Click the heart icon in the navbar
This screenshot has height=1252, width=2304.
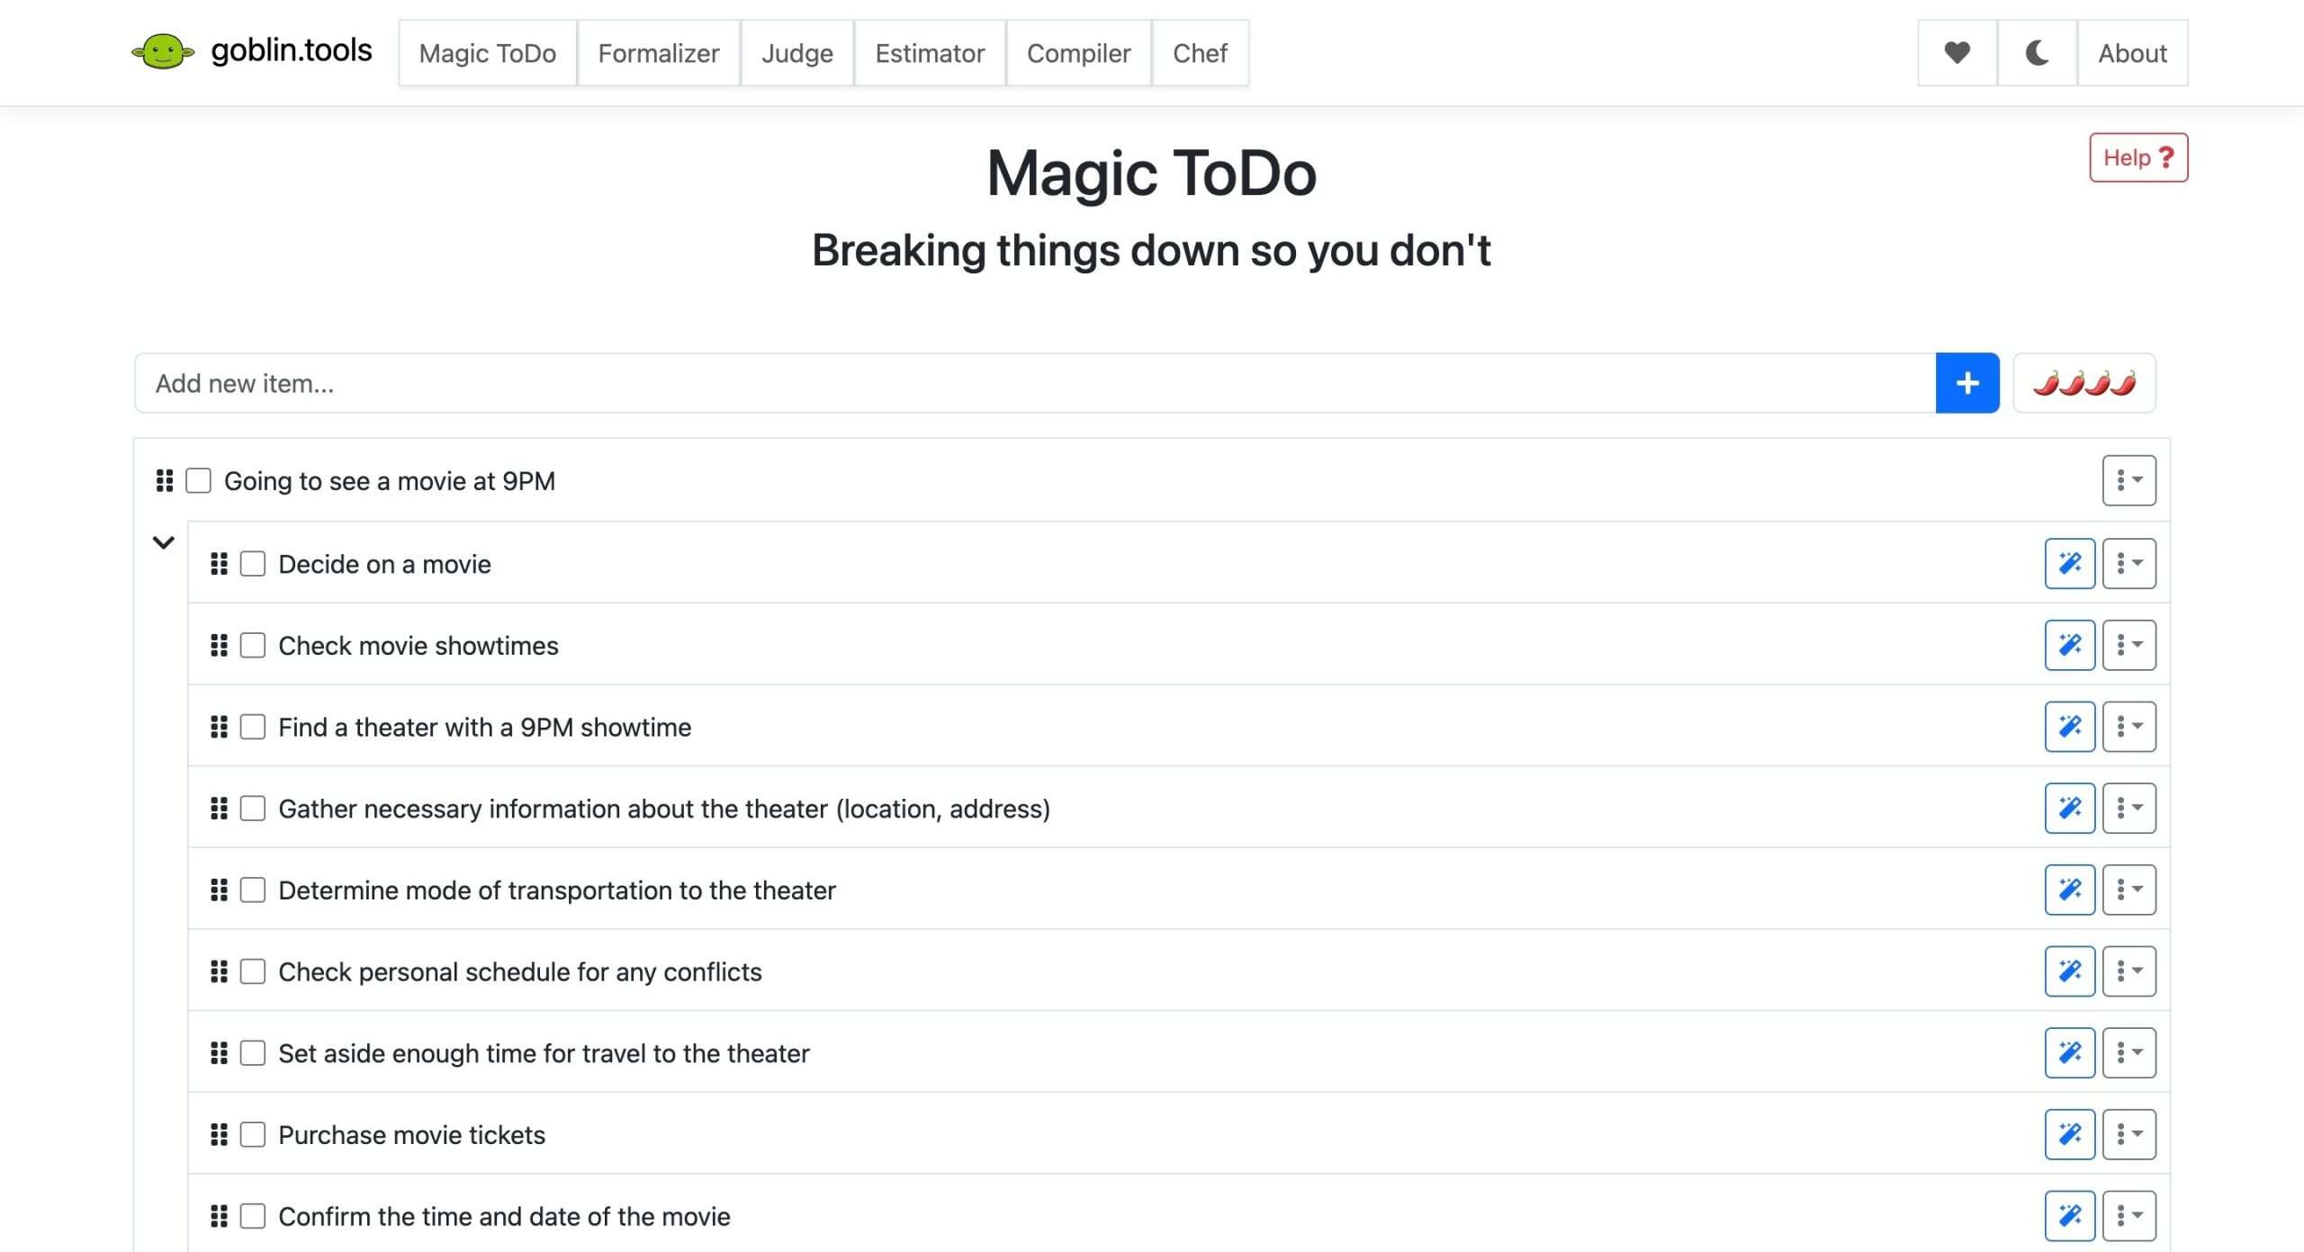pyautogui.click(x=1957, y=53)
